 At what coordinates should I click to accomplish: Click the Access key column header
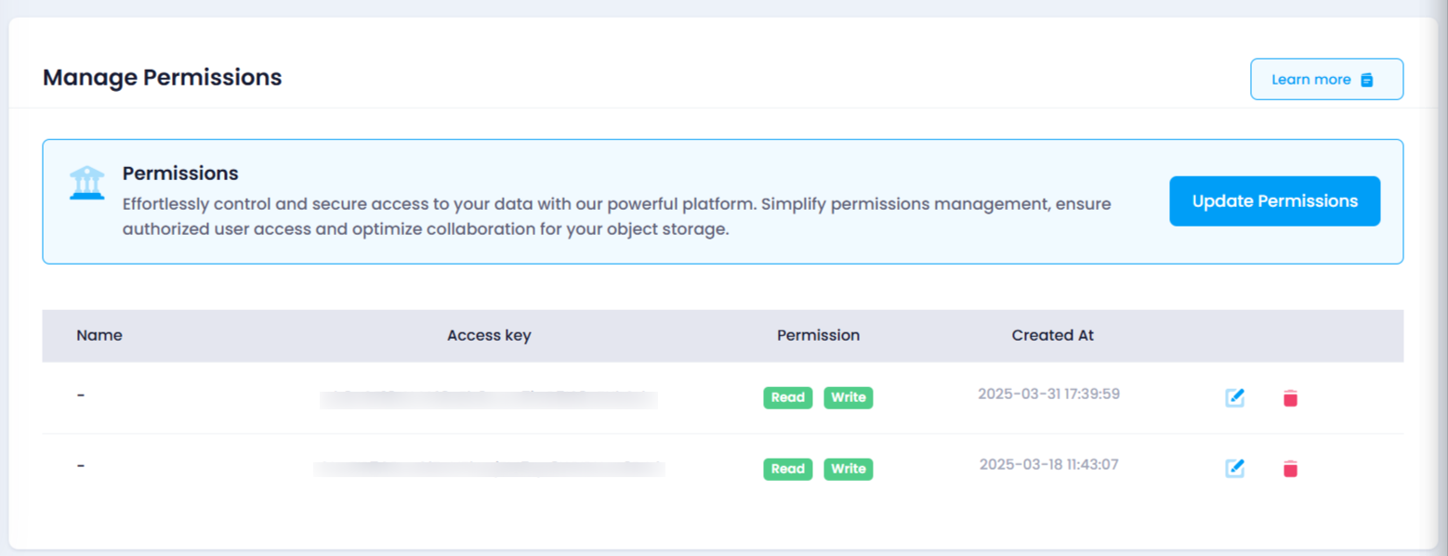(x=489, y=335)
